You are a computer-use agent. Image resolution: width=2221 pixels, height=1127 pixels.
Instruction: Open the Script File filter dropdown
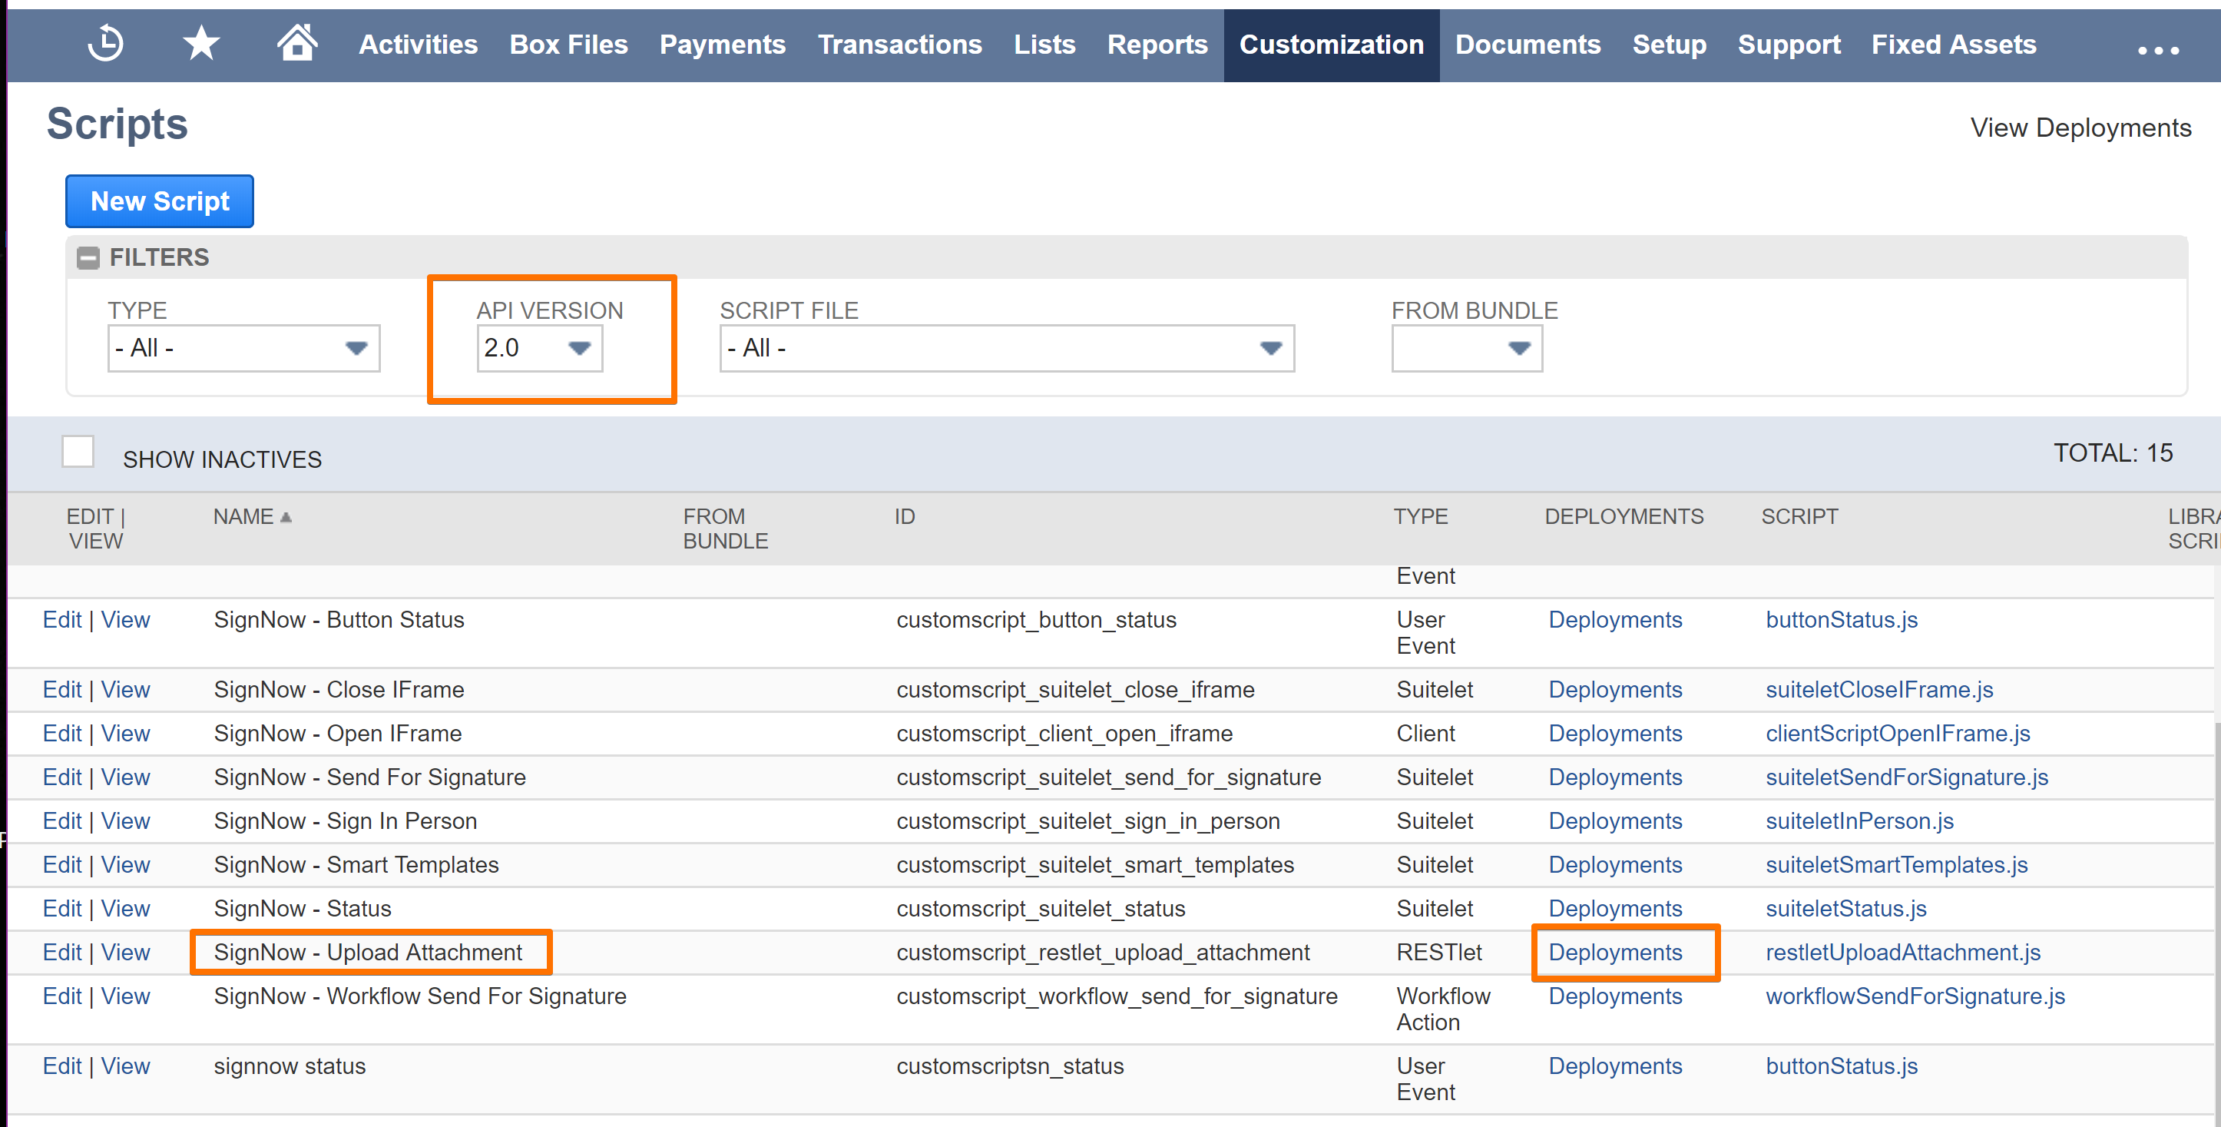(x=1007, y=348)
